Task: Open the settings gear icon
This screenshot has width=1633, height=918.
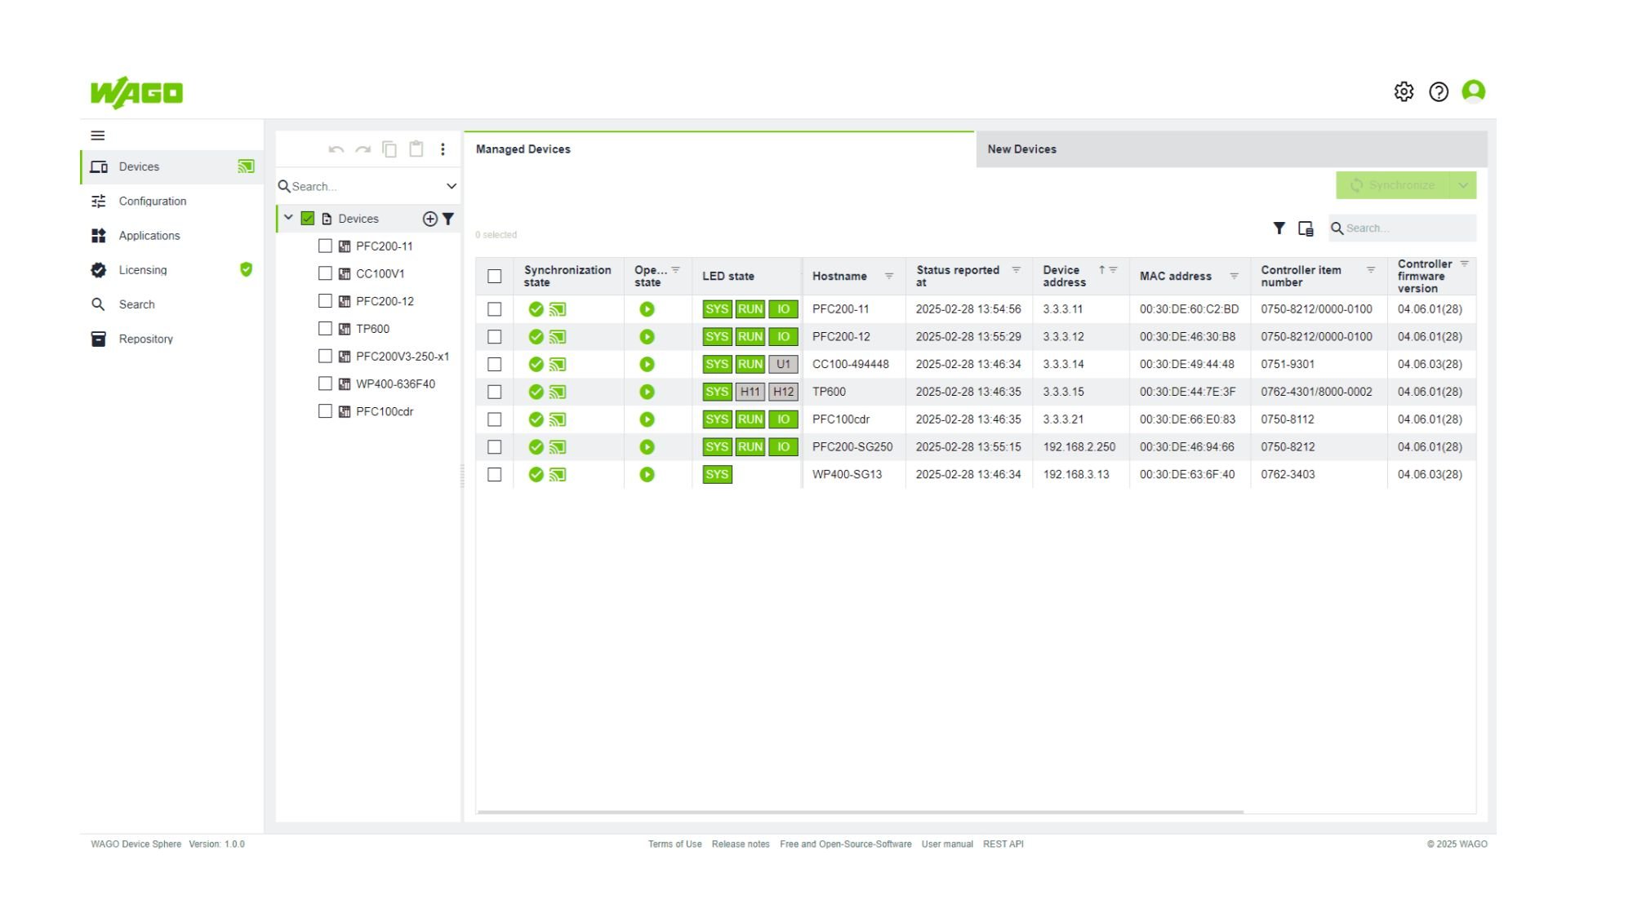Action: pyautogui.click(x=1404, y=91)
